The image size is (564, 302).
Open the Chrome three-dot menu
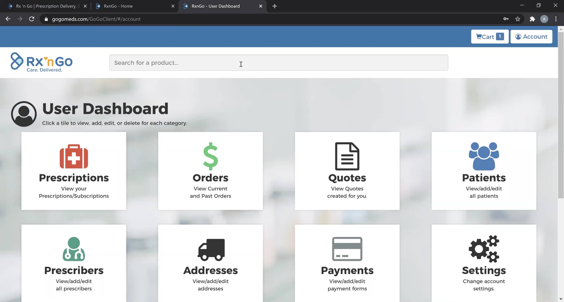(556, 19)
